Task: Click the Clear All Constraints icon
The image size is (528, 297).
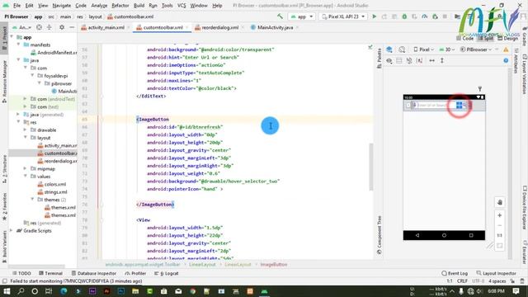Action: (409, 60)
